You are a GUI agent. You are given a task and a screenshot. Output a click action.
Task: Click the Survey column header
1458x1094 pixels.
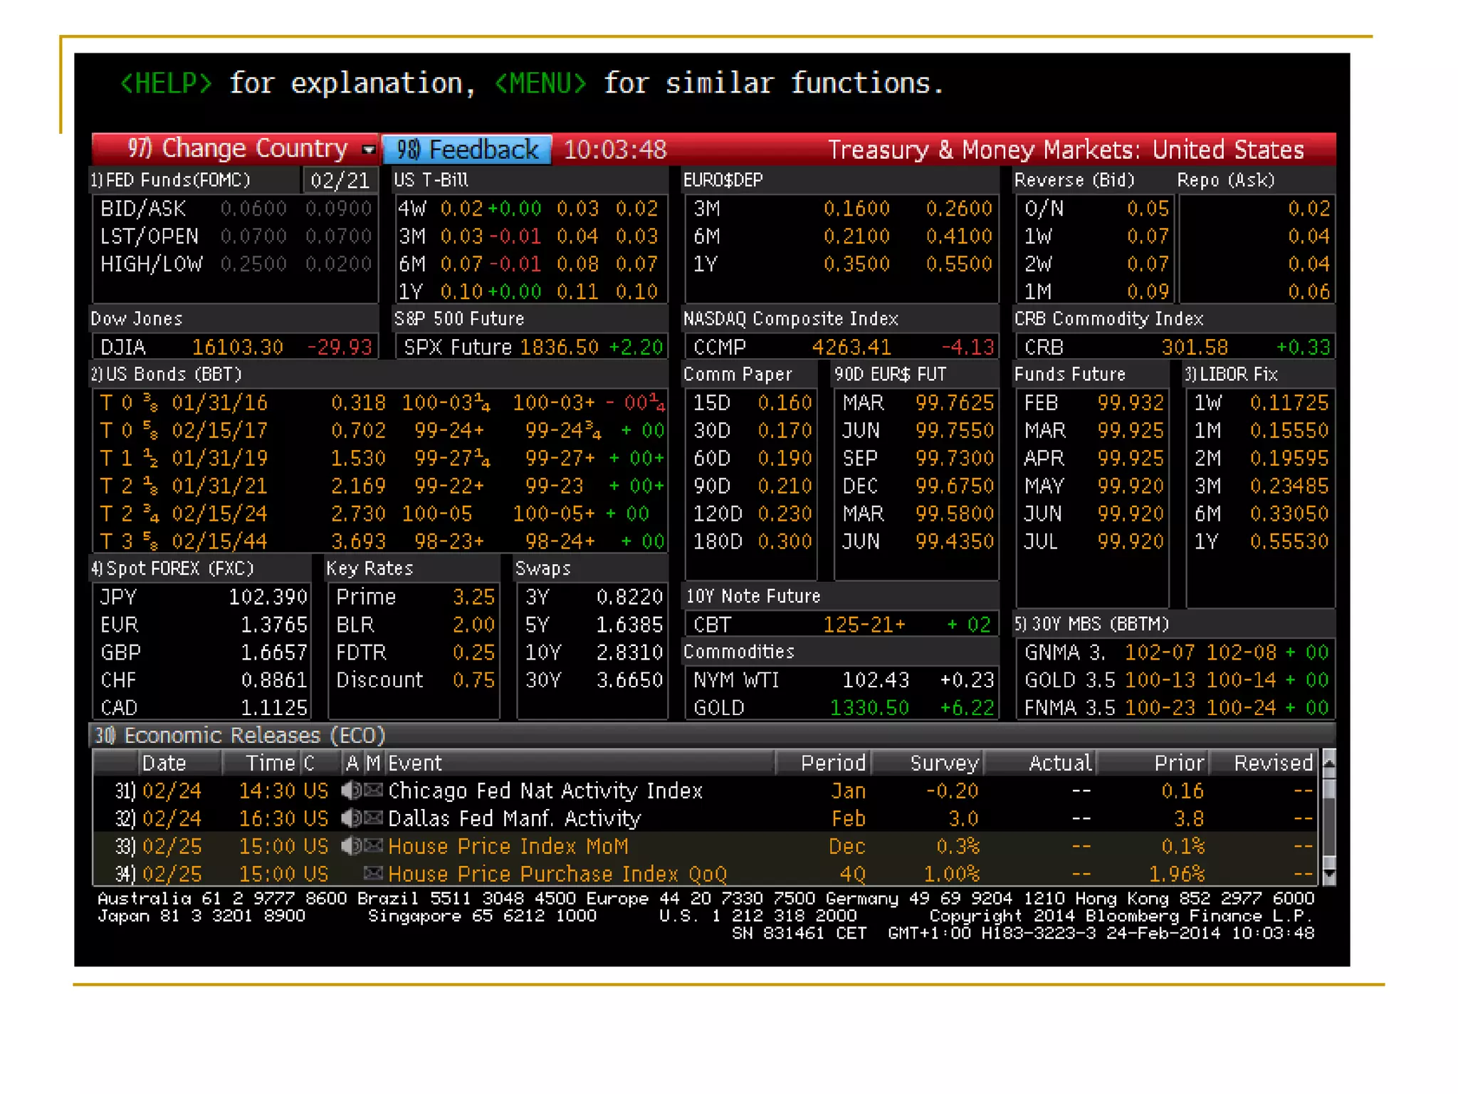click(944, 763)
